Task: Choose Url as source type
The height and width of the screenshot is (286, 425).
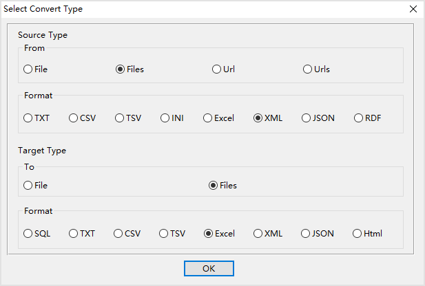Action: 217,69
